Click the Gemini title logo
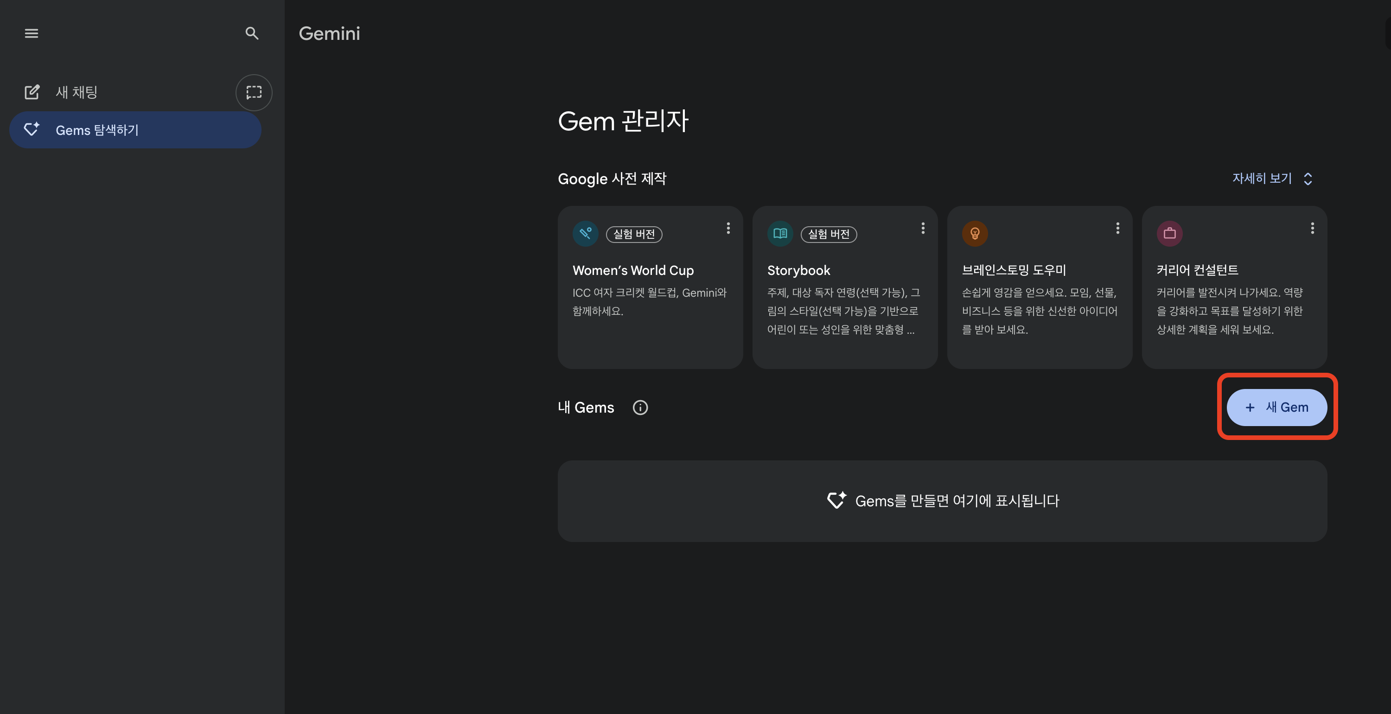Screen dimensions: 1391x714 tap(329, 33)
